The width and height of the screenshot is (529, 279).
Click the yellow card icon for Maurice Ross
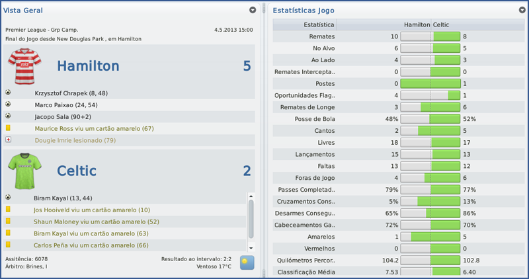pyautogui.click(x=8, y=128)
